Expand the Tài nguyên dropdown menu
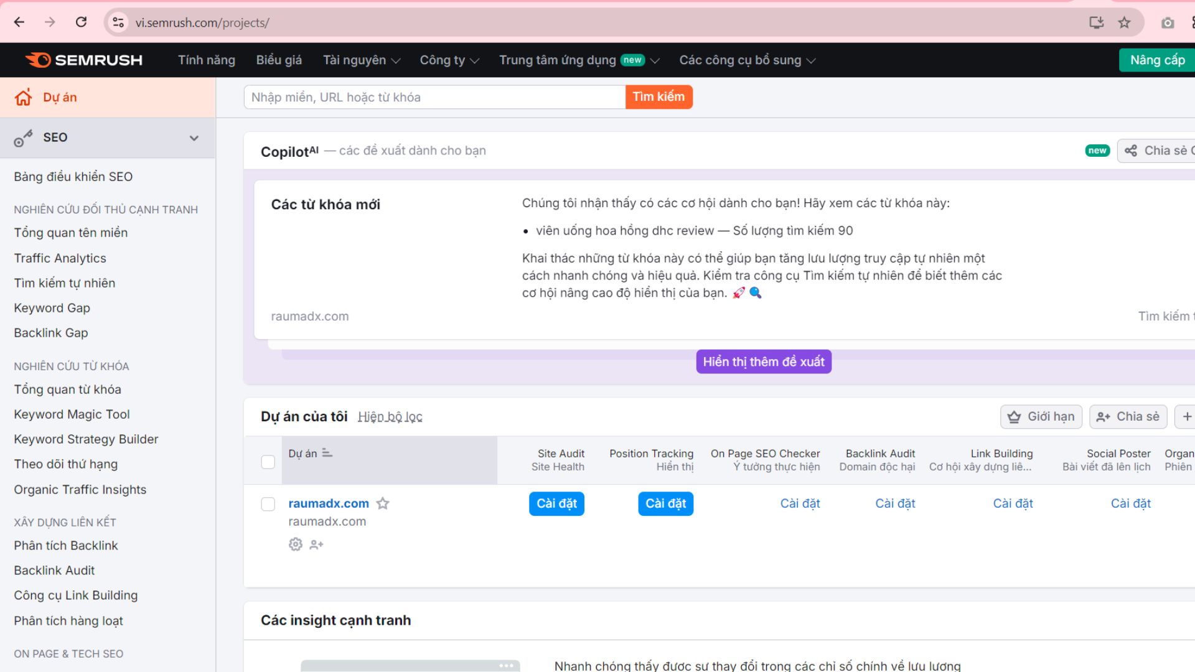This screenshot has width=1195, height=672. tap(361, 60)
